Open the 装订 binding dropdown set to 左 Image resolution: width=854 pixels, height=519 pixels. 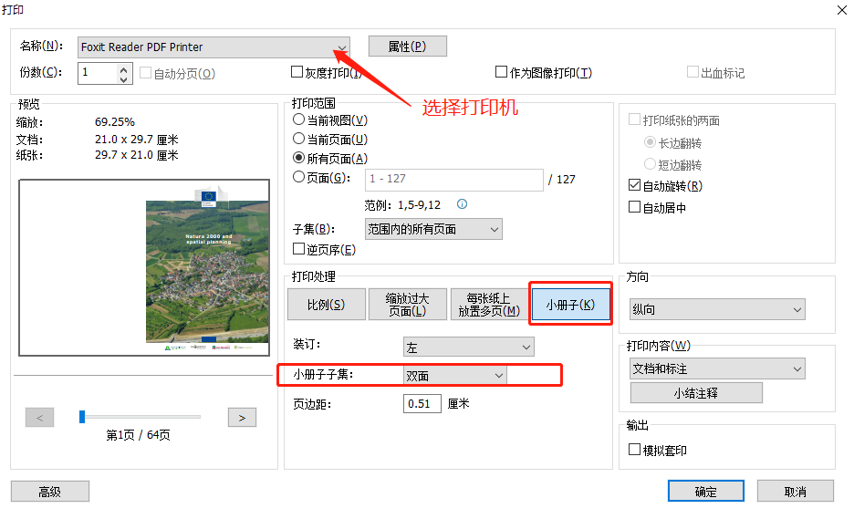(x=468, y=347)
